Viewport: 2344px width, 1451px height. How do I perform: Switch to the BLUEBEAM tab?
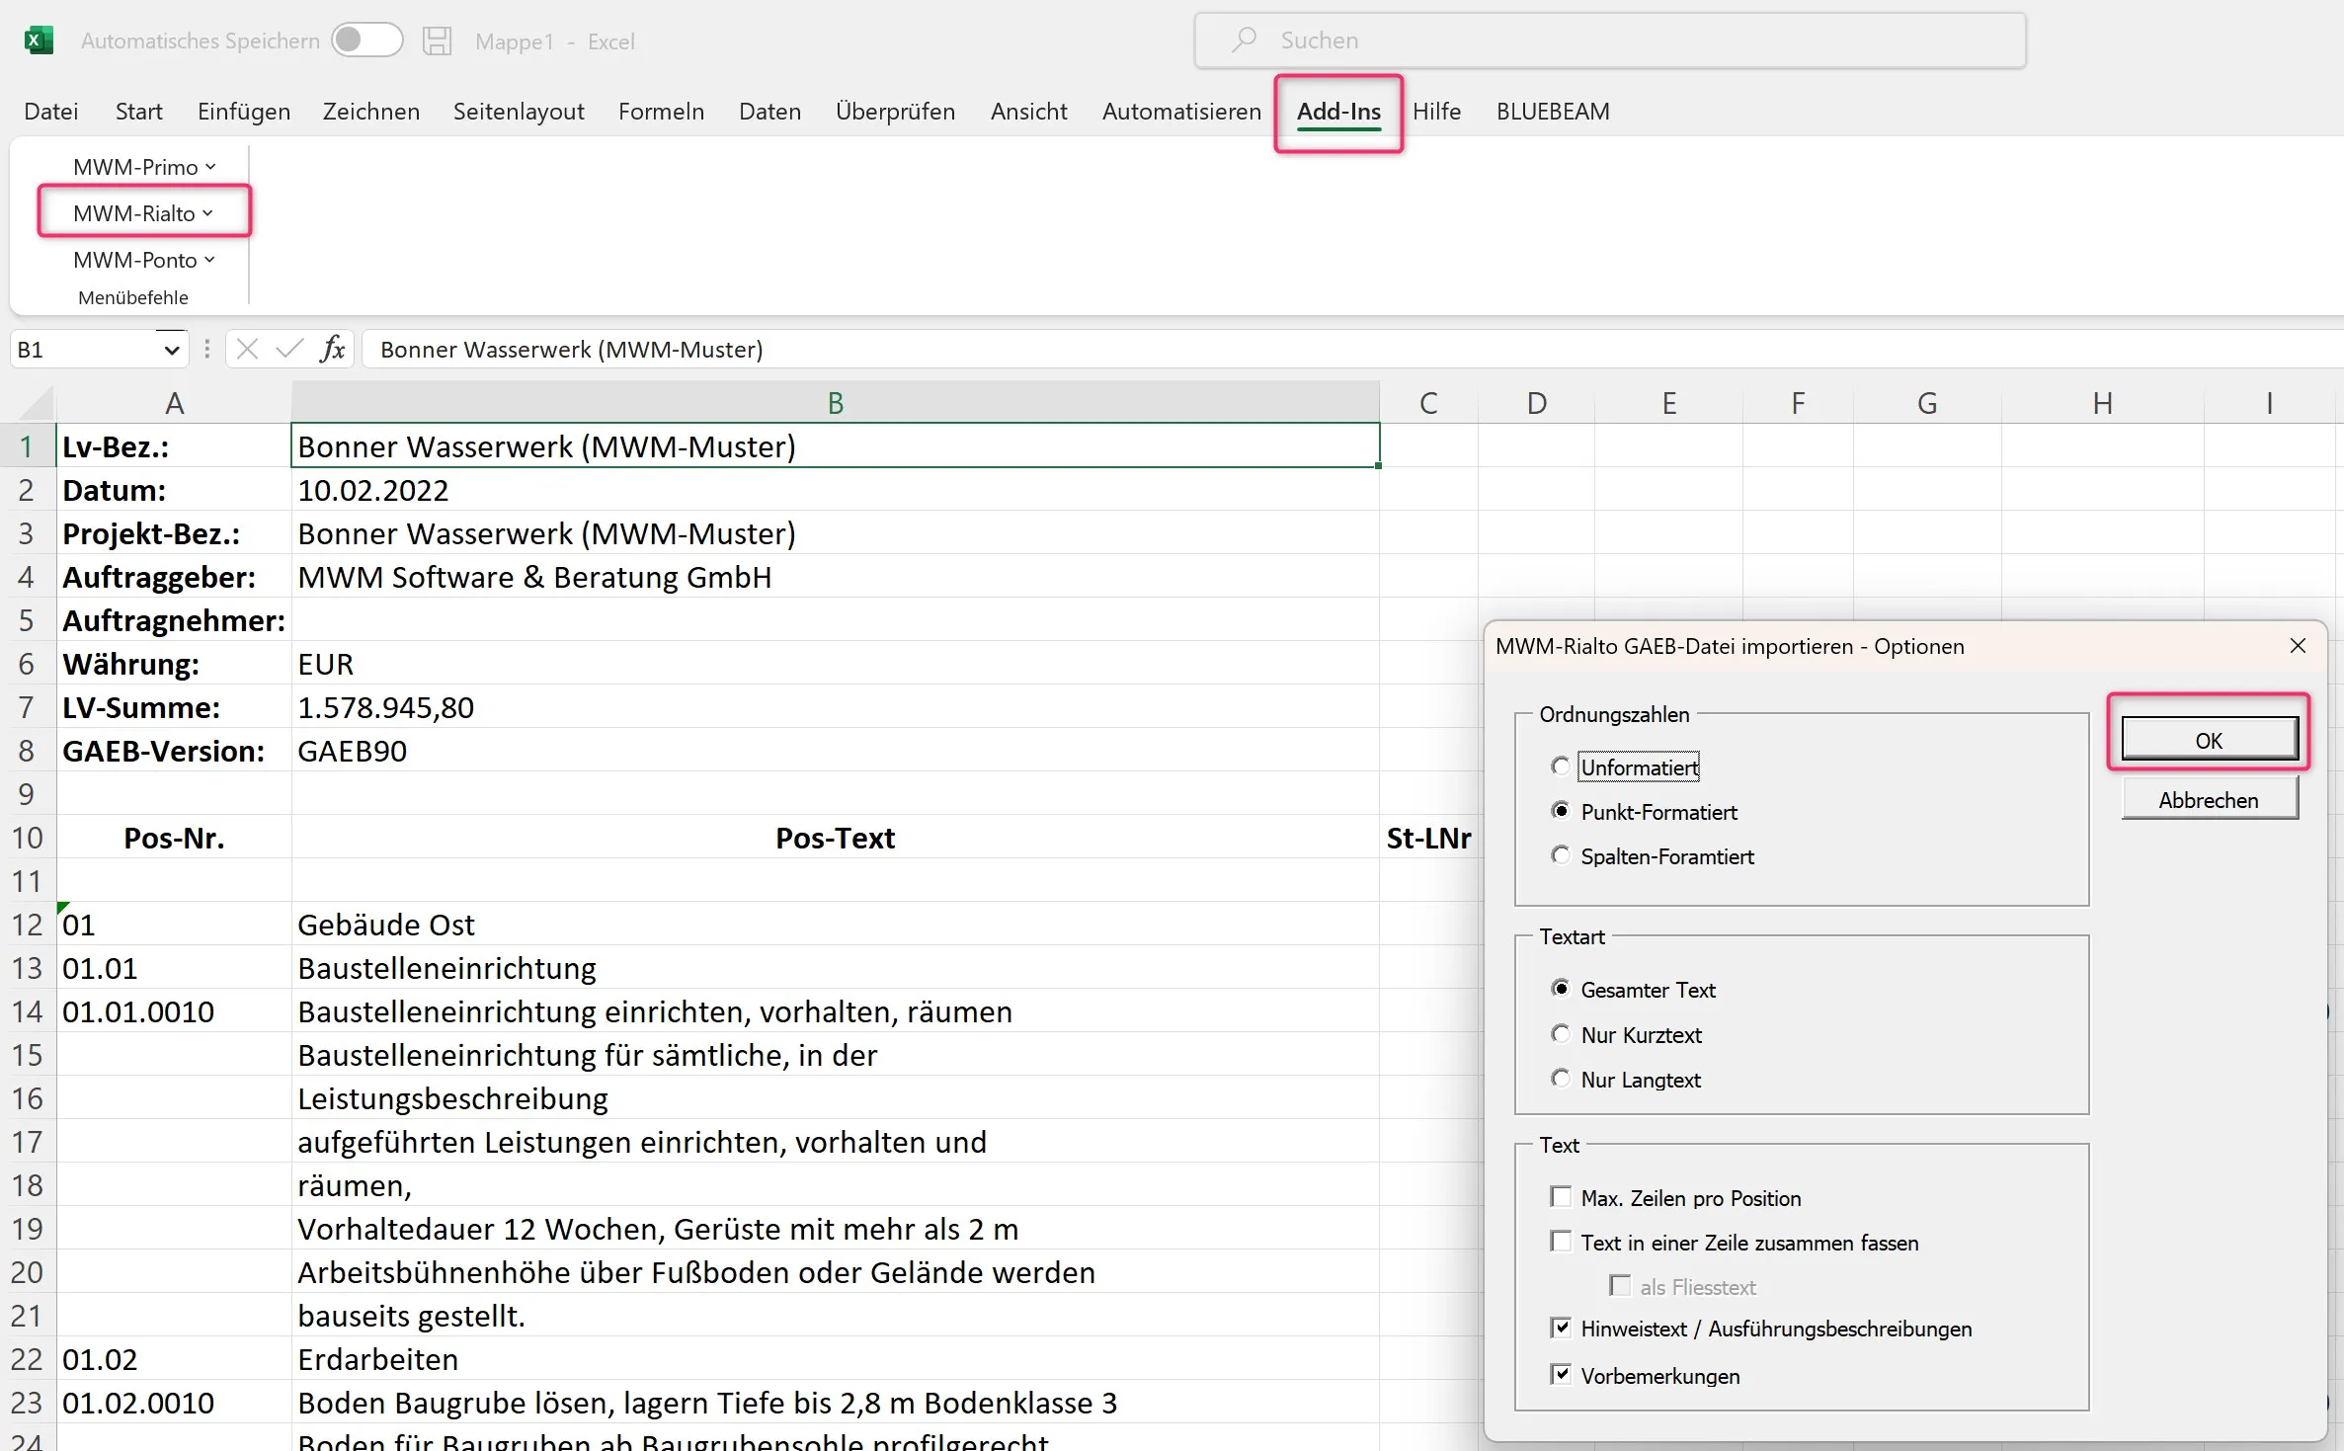1553,111
